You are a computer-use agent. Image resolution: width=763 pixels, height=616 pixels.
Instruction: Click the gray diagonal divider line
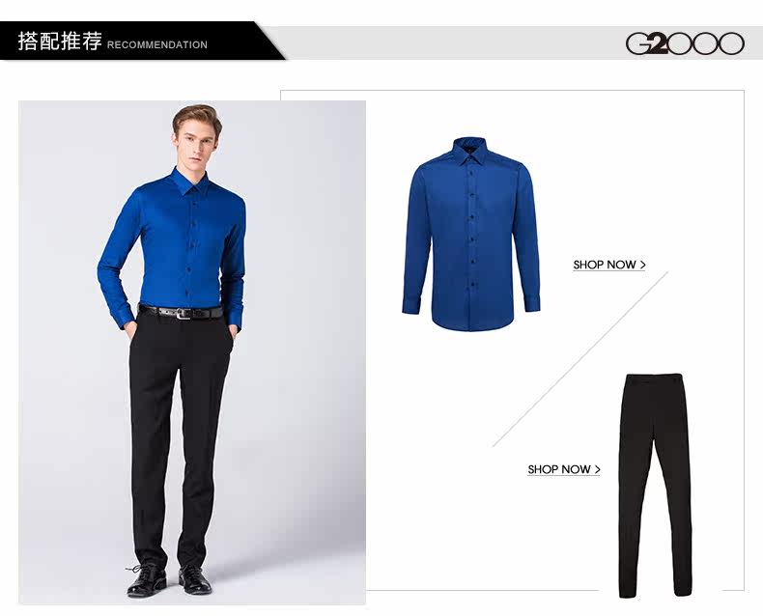pyautogui.click(x=580, y=359)
